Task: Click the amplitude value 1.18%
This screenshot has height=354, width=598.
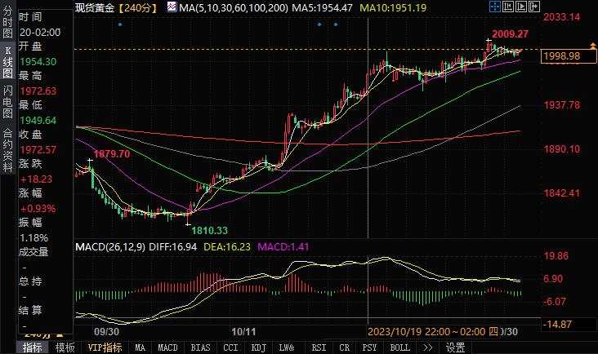Action: pyautogui.click(x=33, y=238)
